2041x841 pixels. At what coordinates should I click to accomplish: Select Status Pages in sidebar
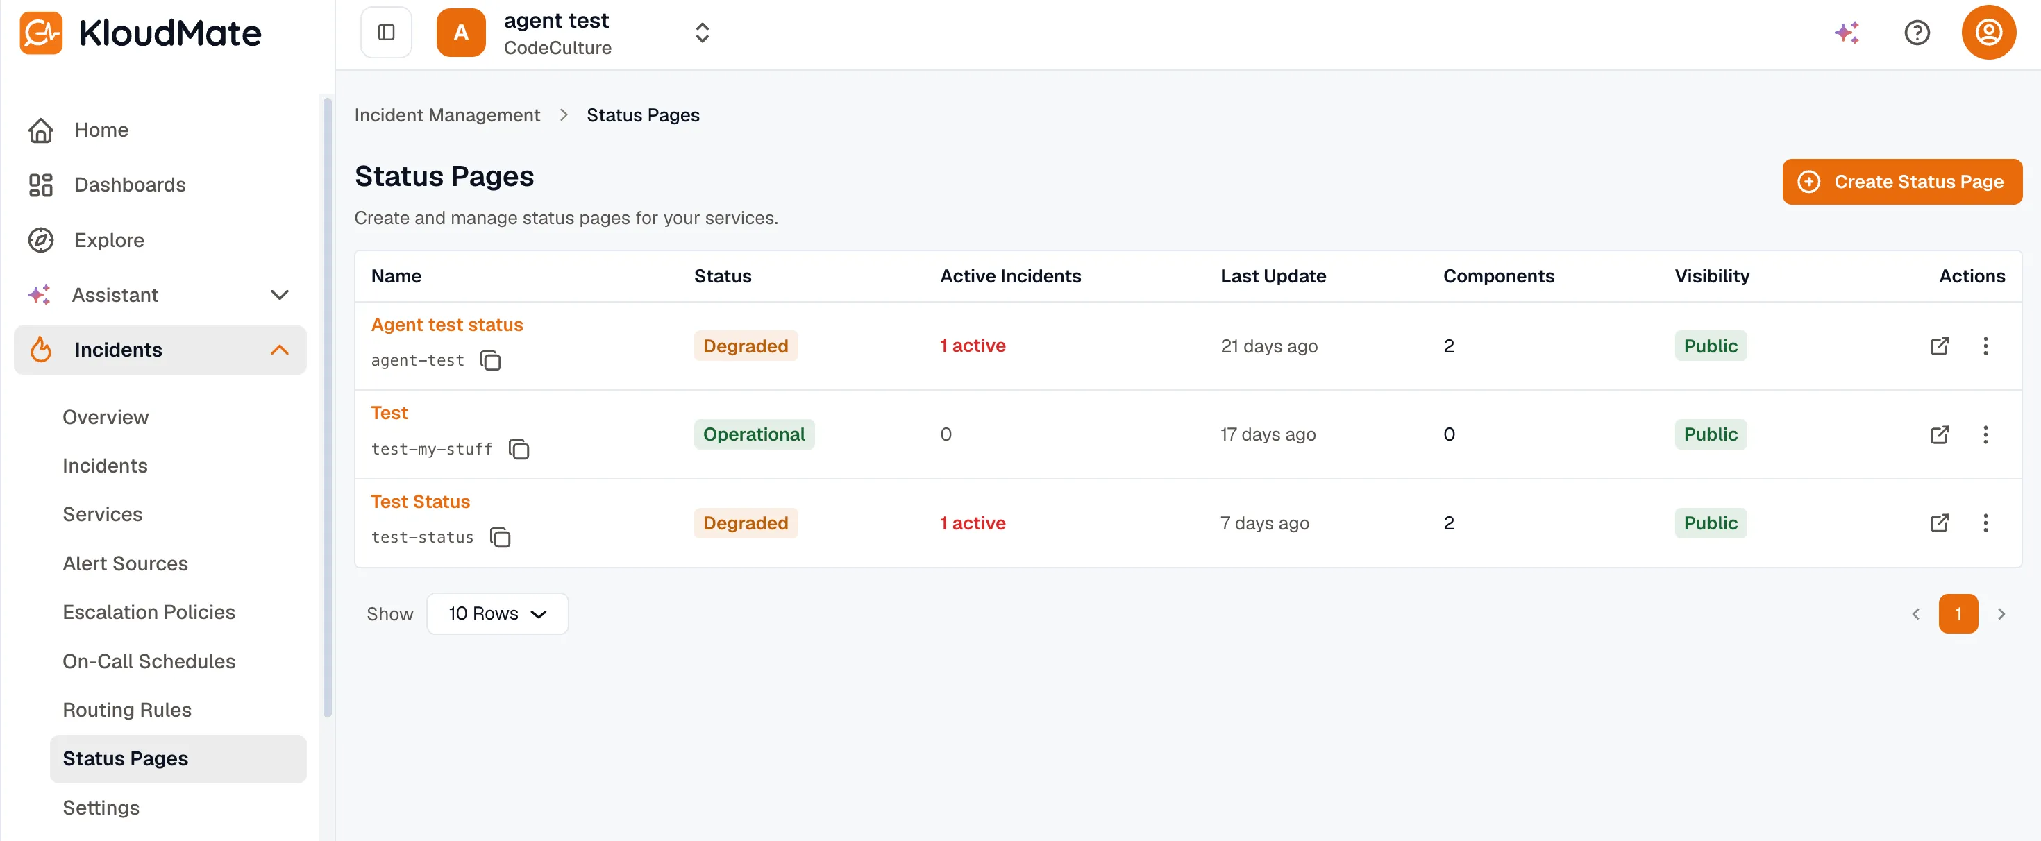point(178,758)
